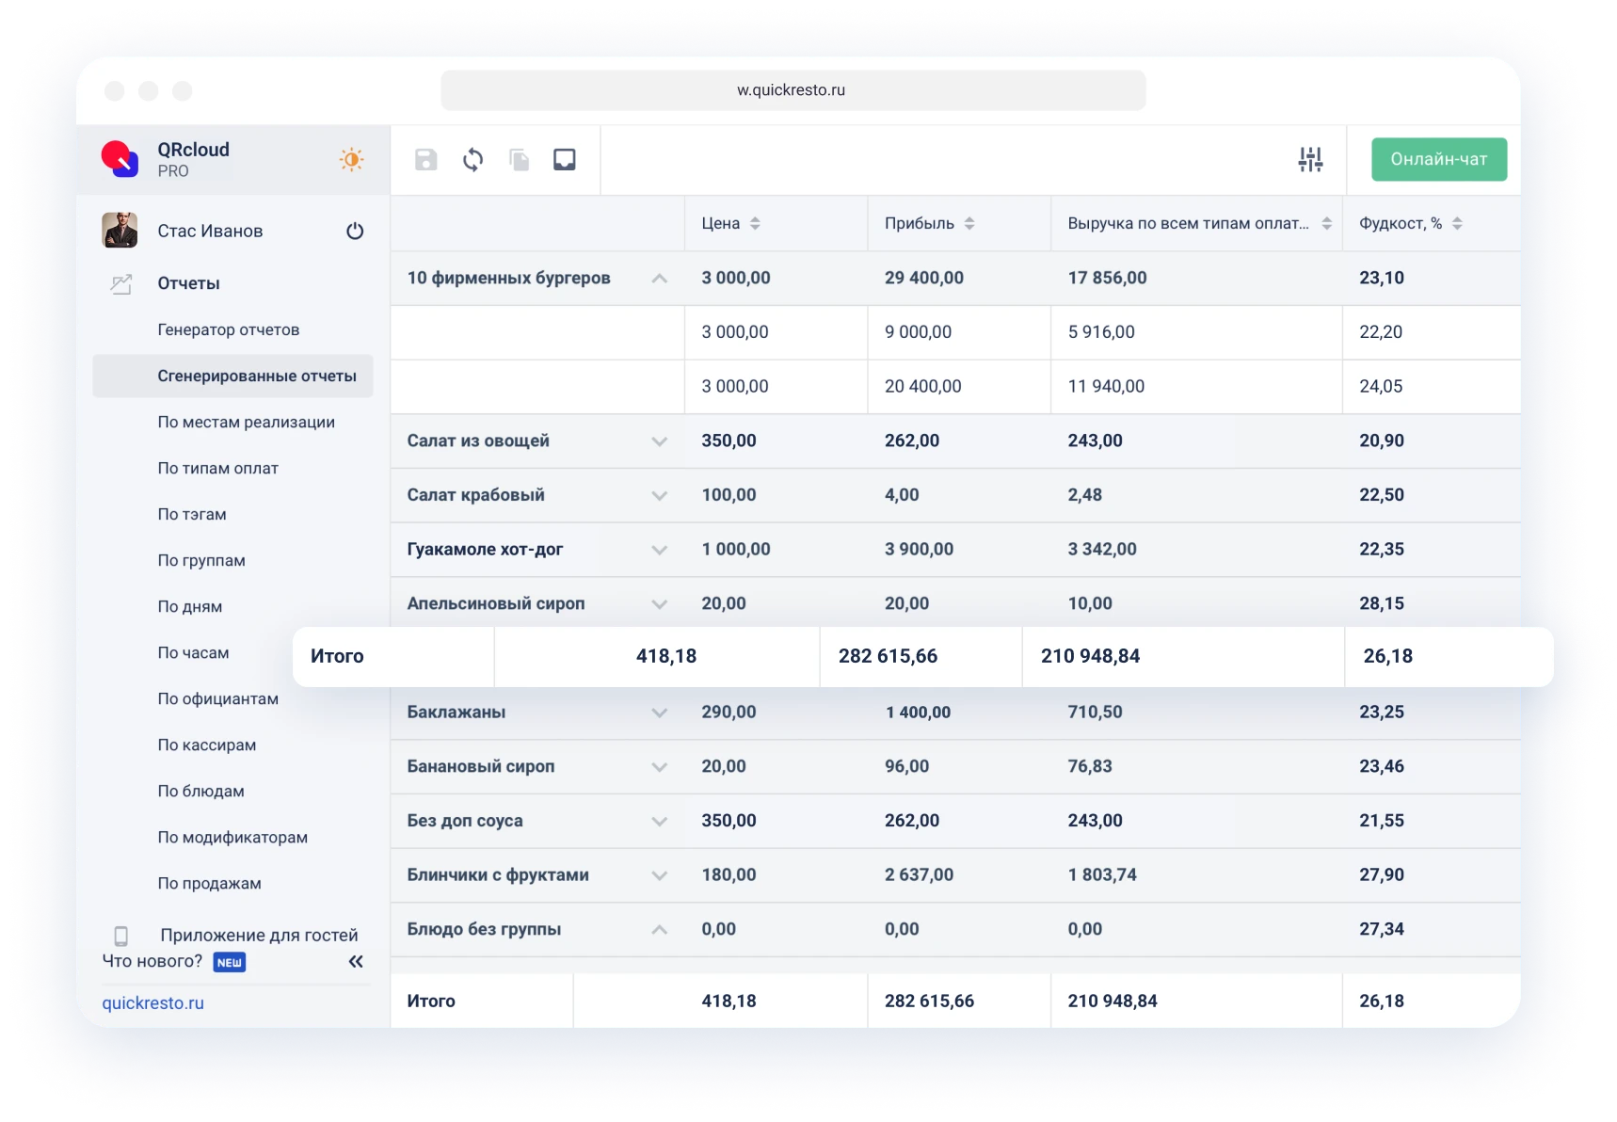Click the QRcloud logo
This screenshot has height=1122, width=1617.
120,159
